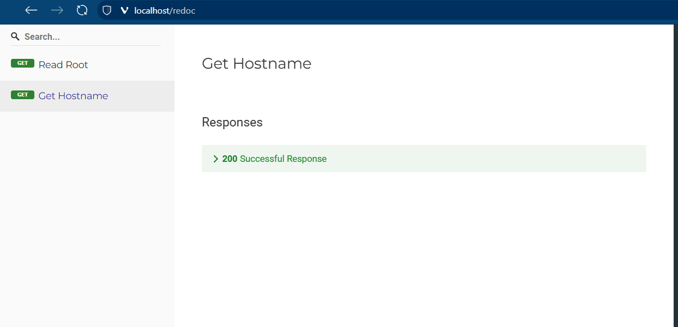Focus the Search... input field
Screen dimensions: 678x327
(90, 37)
